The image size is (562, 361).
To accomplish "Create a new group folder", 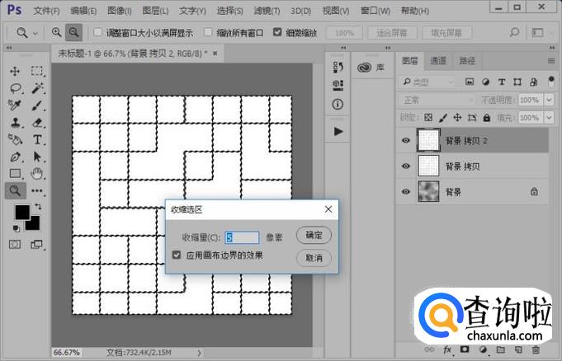I will point(501,349).
